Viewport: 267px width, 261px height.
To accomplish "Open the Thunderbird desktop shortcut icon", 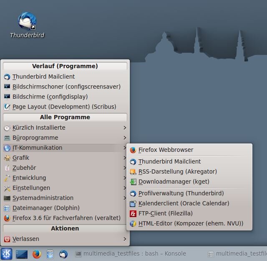I will click(27, 21).
